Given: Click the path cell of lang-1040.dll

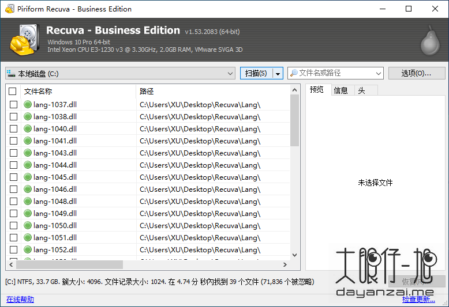Looking at the screenshot, I should (213, 128).
